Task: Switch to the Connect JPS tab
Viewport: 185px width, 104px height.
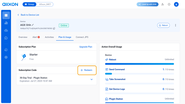Action: [82, 37]
